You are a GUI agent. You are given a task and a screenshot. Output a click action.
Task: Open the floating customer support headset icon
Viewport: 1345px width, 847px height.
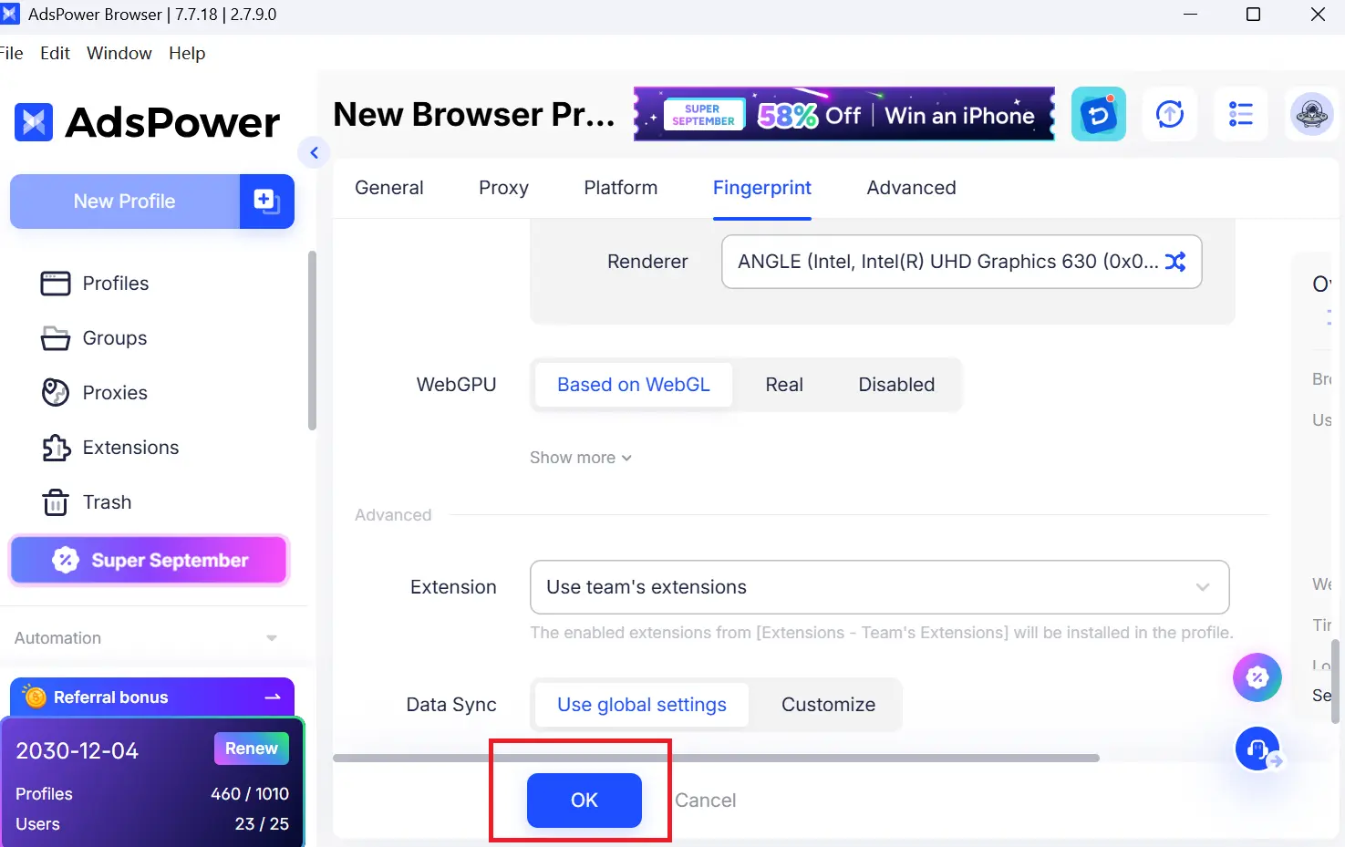[x=1258, y=749]
